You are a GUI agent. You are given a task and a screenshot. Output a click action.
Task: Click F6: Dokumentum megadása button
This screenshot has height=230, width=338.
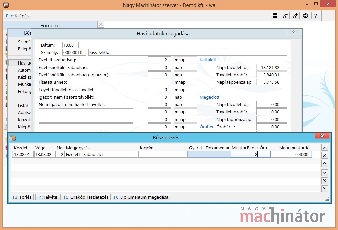[141, 197]
